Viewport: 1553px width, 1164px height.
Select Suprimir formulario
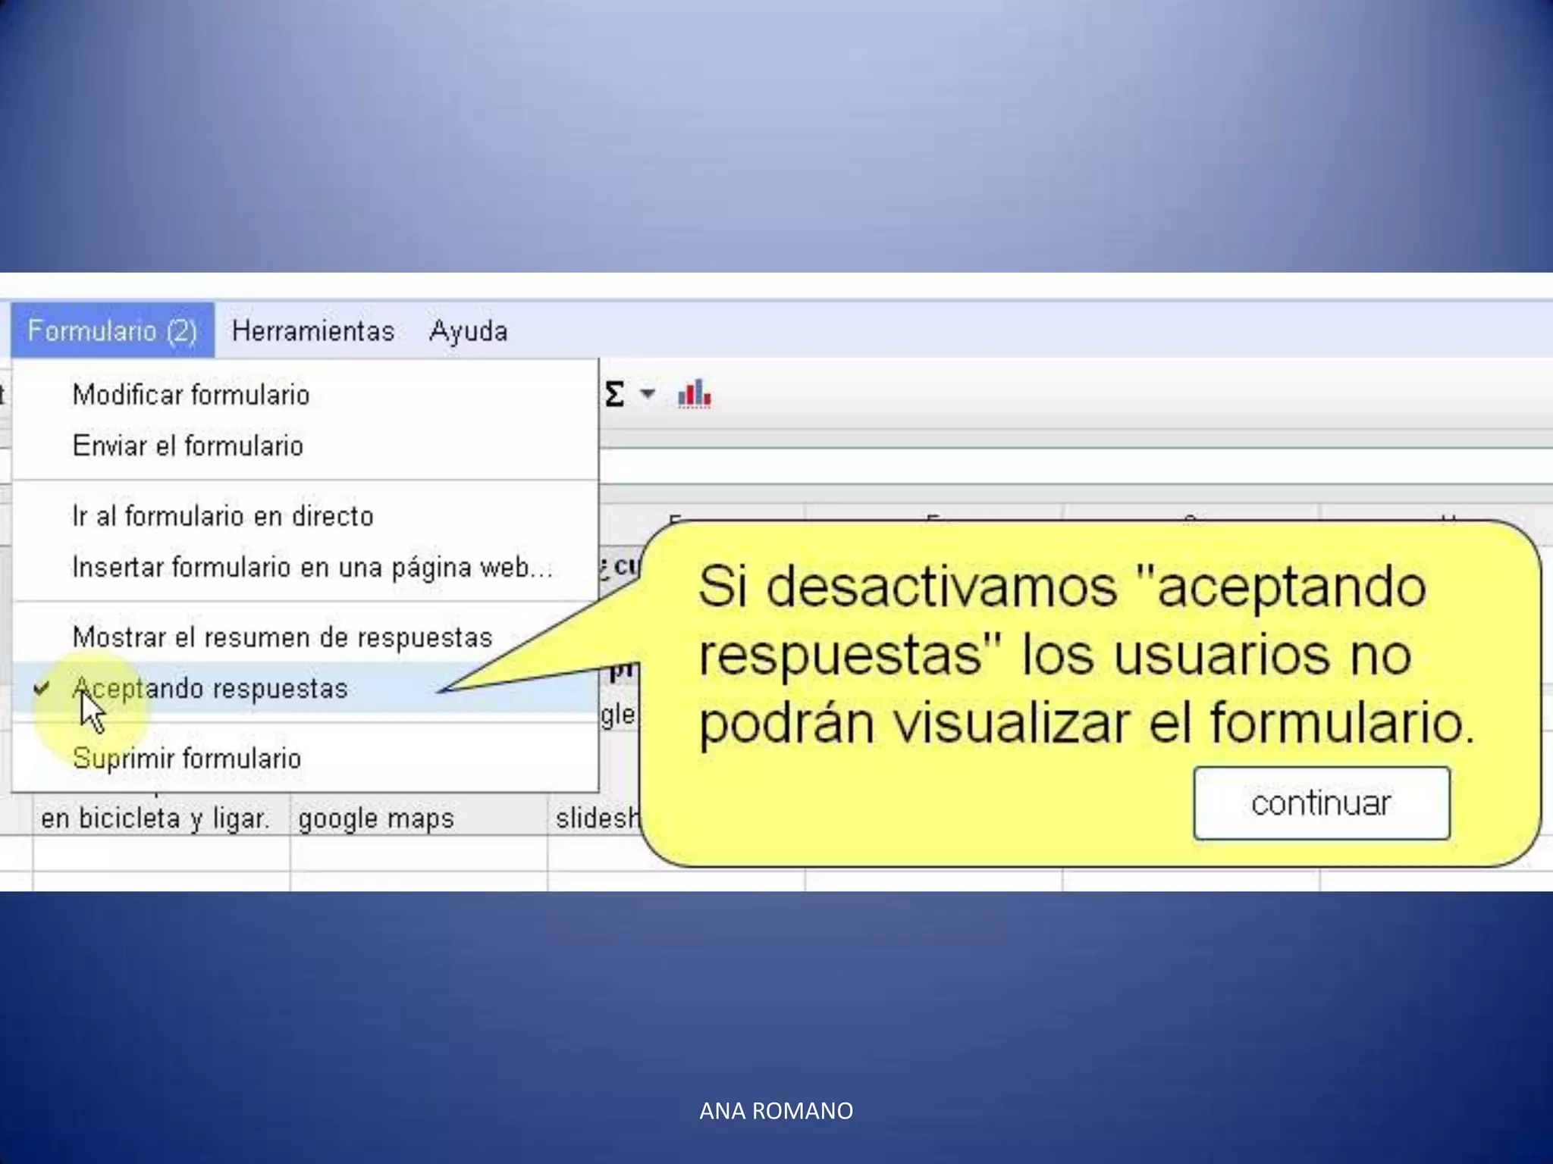coord(187,758)
